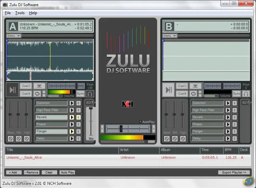The width and height of the screenshot is (256, 188).
Task: Expand EDIT panel on Deck A
Action: 90,103
